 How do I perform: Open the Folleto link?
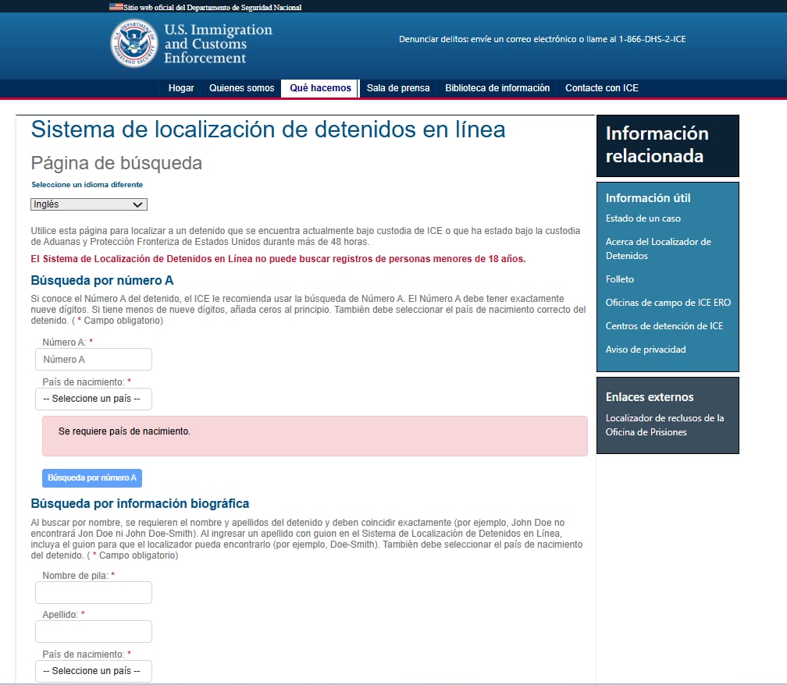click(619, 279)
